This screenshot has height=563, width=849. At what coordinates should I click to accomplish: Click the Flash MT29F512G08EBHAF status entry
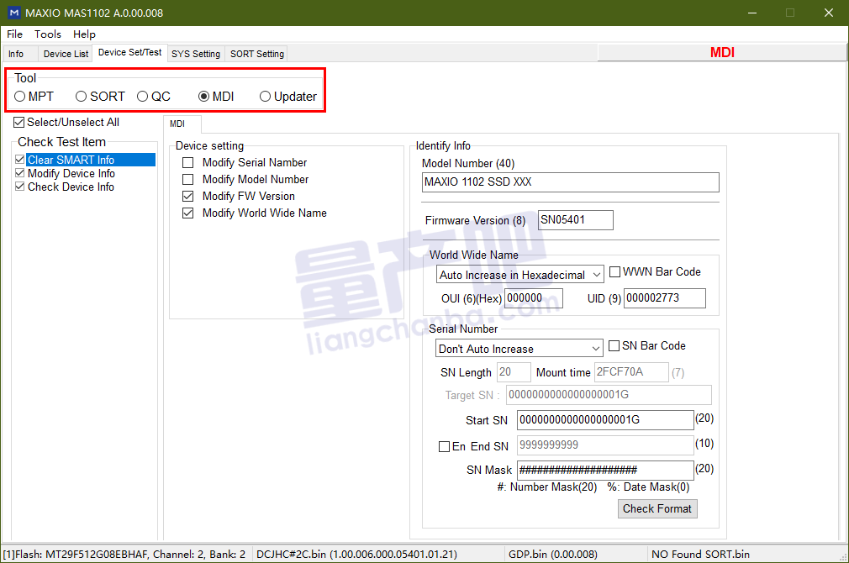coord(124,555)
